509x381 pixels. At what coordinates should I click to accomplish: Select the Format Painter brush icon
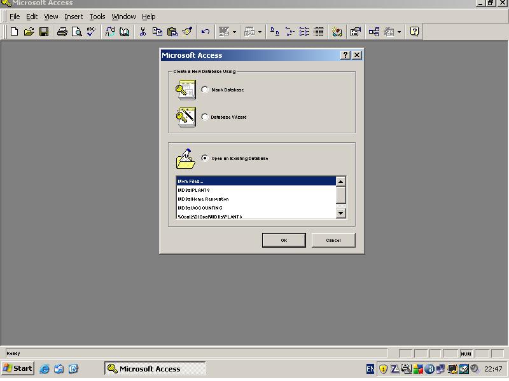click(187, 32)
